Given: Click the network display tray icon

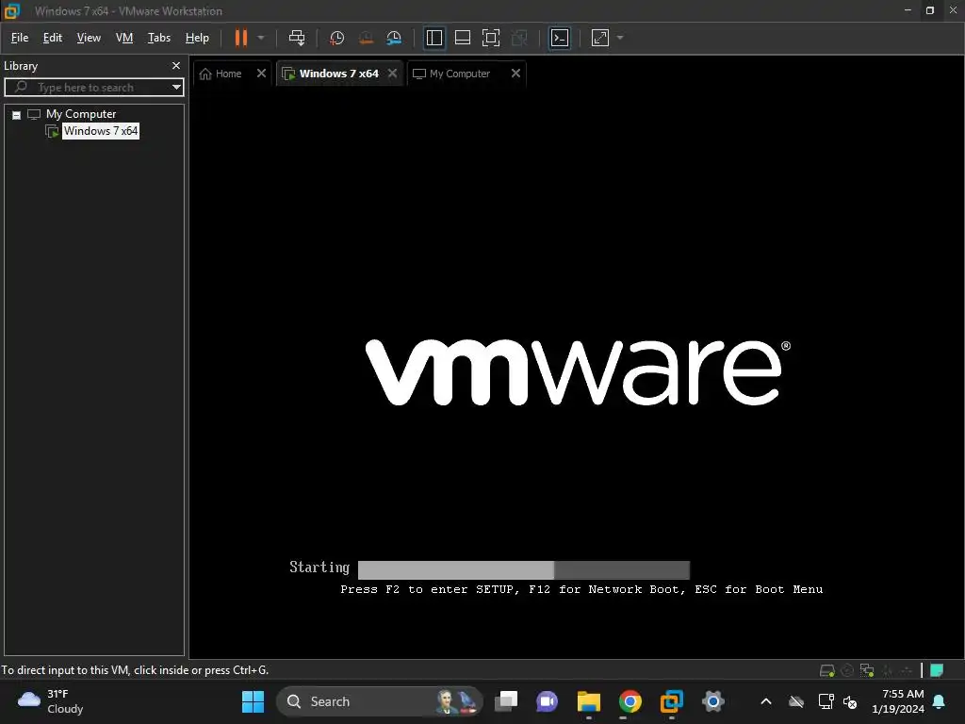Looking at the screenshot, I should (826, 701).
